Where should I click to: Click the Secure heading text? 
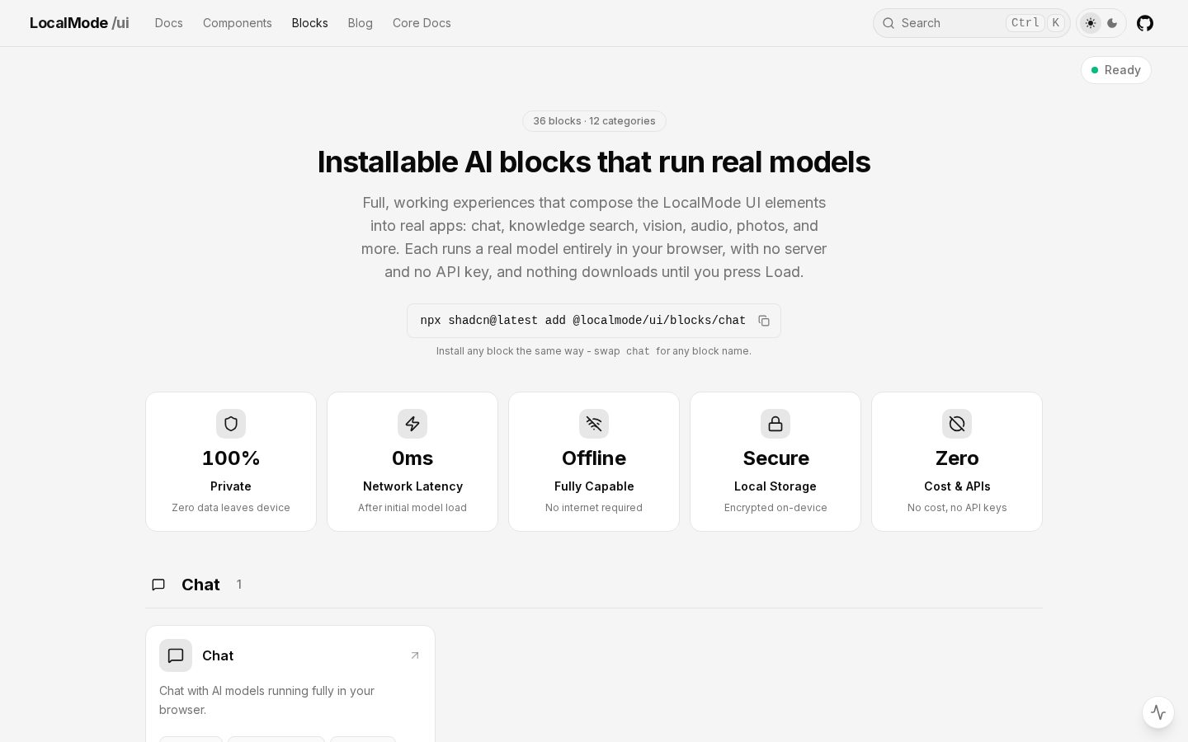tap(775, 458)
